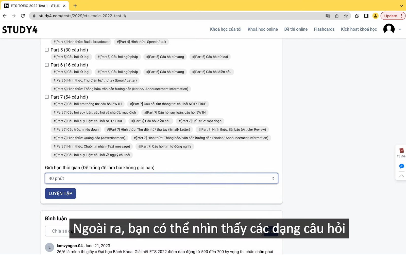Close the ETS TOEIC 2022 Test 1 tab

tap(64, 6)
